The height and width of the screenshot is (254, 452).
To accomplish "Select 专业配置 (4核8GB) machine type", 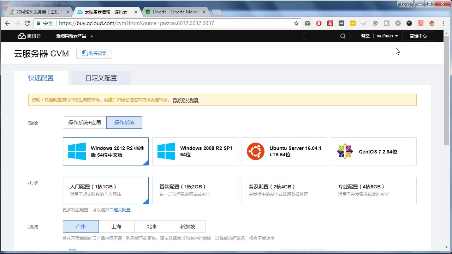I will coord(374,190).
